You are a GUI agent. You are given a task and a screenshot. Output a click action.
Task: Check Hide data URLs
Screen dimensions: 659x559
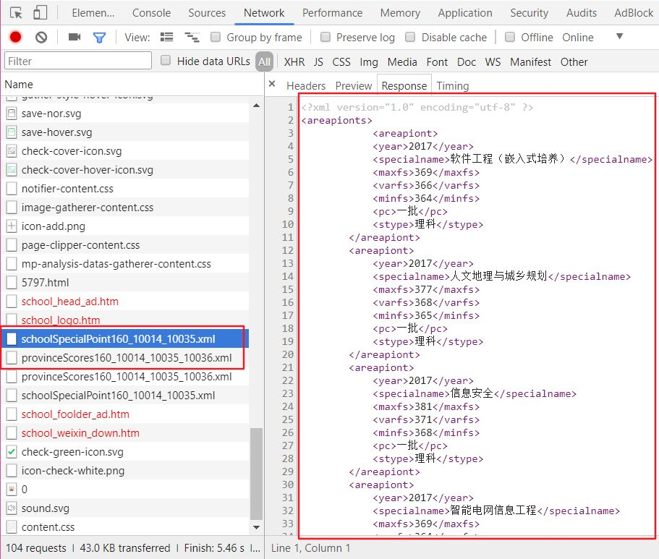click(166, 61)
